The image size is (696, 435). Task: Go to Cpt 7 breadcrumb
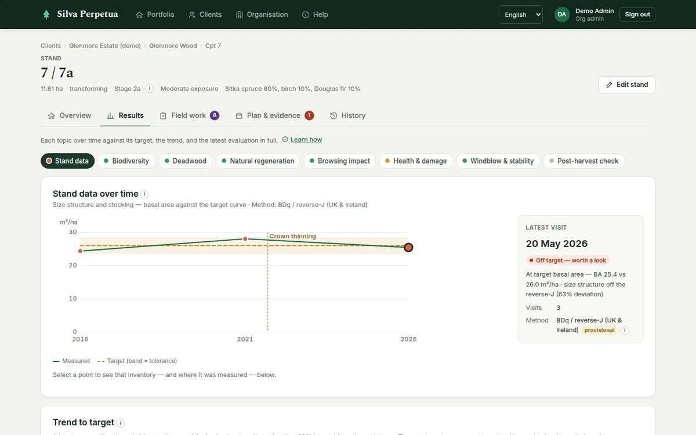pos(213,46)
